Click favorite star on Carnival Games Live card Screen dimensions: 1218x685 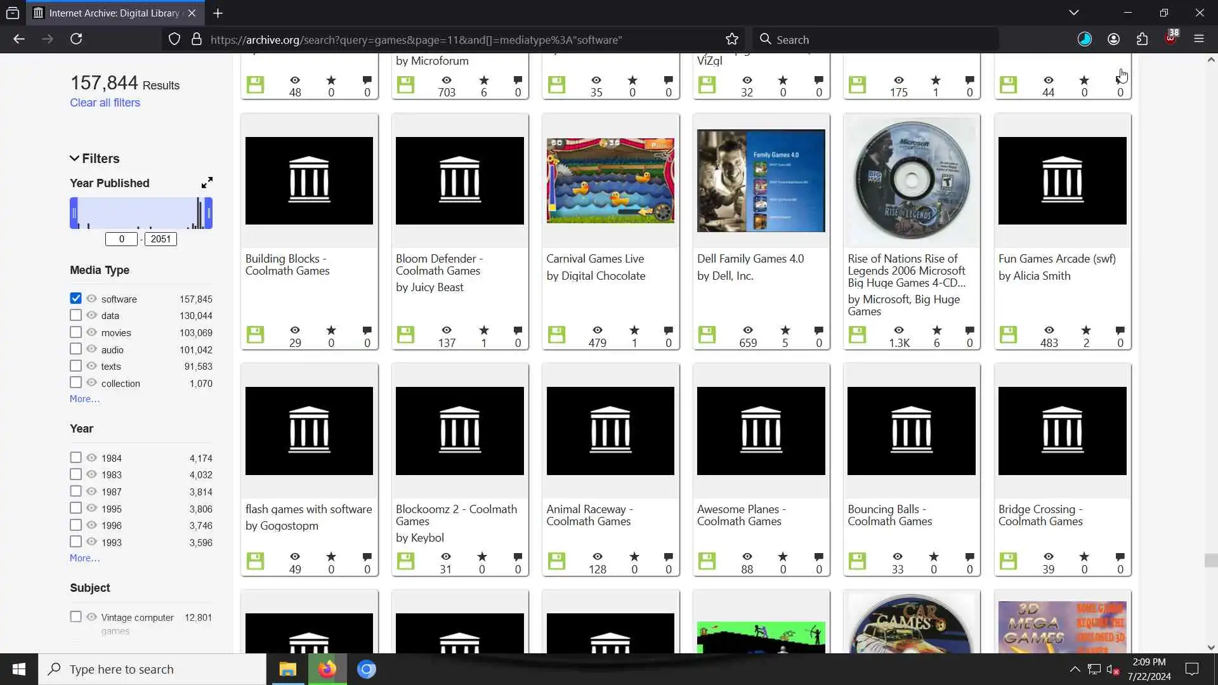click(634, 330)
